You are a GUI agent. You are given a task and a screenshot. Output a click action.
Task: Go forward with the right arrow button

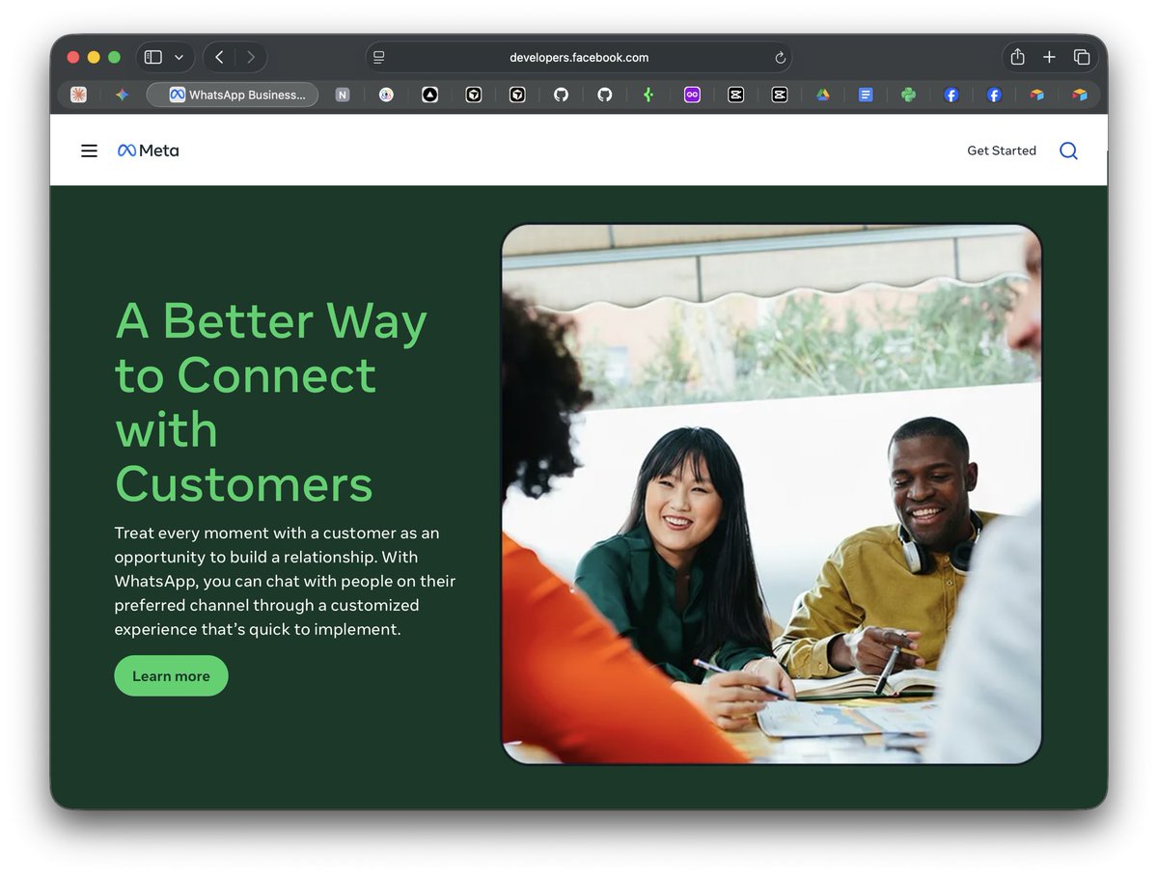(x=251, y=57)
